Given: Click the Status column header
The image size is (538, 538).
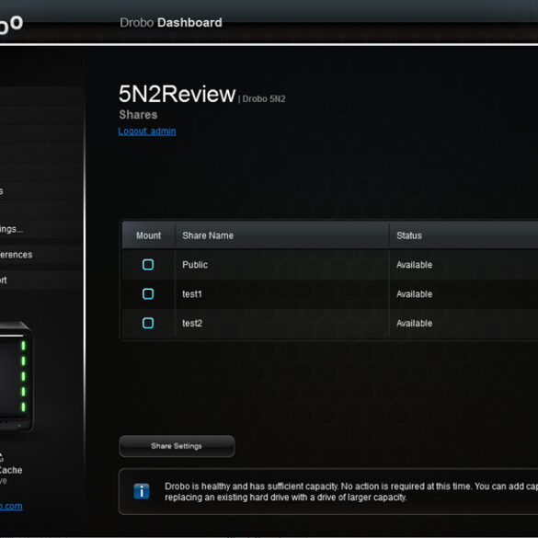Looking at the screenshot, I should pos(464,235).
